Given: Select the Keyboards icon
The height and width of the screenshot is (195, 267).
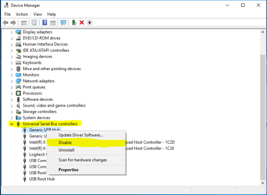Looking at the screenshot, I should point(18,63).
